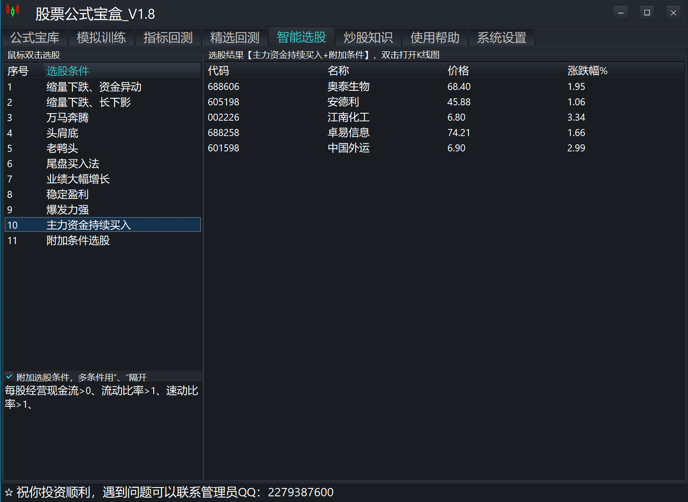The height and width of the screenshot is (502, 688).
Task: Select the 使用帮助 tab
Action: click(x=435, y=38)
